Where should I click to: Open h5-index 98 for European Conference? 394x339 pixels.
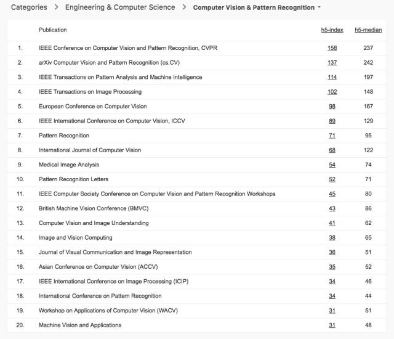point(332,107)
